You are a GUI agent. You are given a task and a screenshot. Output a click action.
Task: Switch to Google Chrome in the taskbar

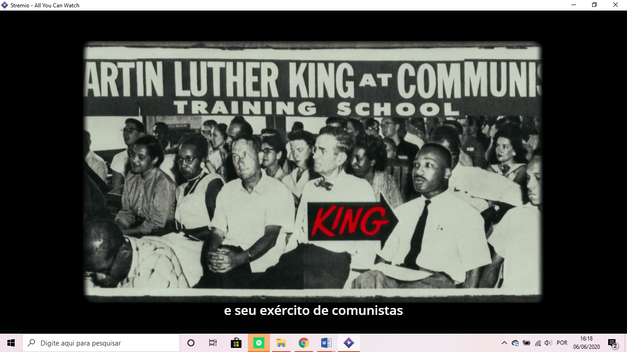click(x=303, y=343)
